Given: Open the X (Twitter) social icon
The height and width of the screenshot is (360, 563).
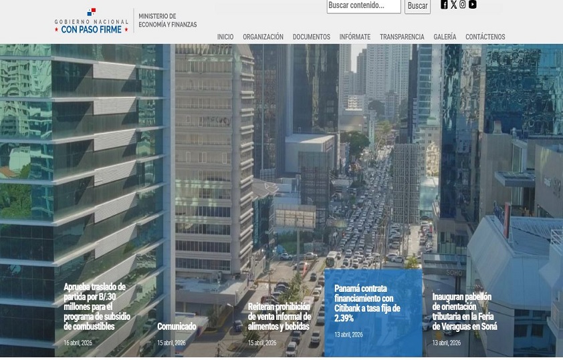Looking at the screenshot, I should click(x=453, y=5).
